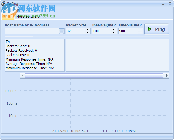The height and width of the screenshot is (140, 174).
Task: Click the Packets Lost: 0 line
Action: point(17,55)
